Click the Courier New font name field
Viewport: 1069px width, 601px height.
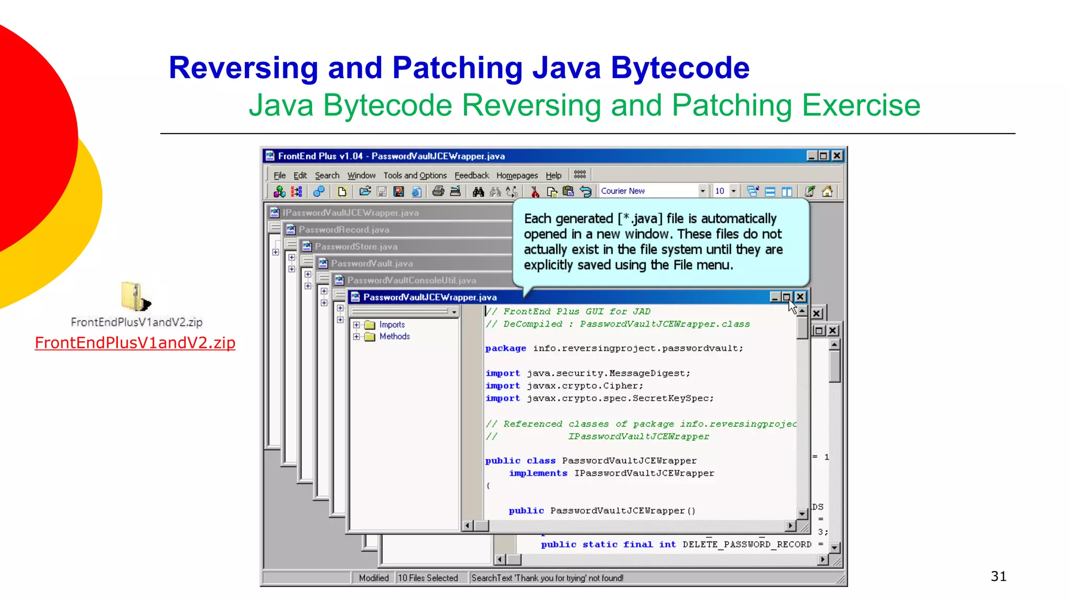(648, 191)
